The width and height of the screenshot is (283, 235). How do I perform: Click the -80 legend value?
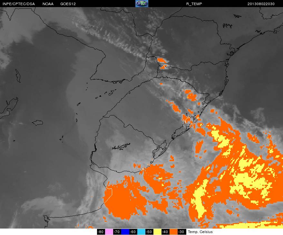tap(101, 232)
